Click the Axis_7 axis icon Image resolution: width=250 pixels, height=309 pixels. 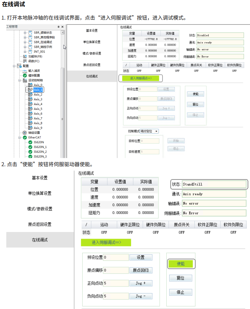(x=30, y=118)
